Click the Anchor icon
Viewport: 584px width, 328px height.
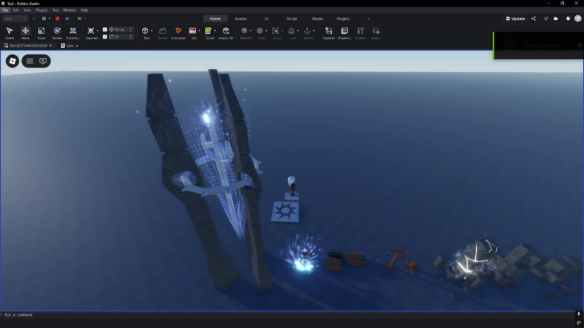pos(307,31)
